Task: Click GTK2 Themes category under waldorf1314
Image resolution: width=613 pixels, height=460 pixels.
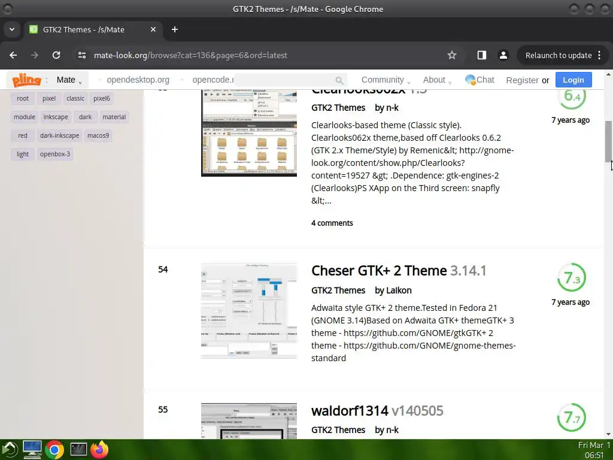Action: [338, 430]
